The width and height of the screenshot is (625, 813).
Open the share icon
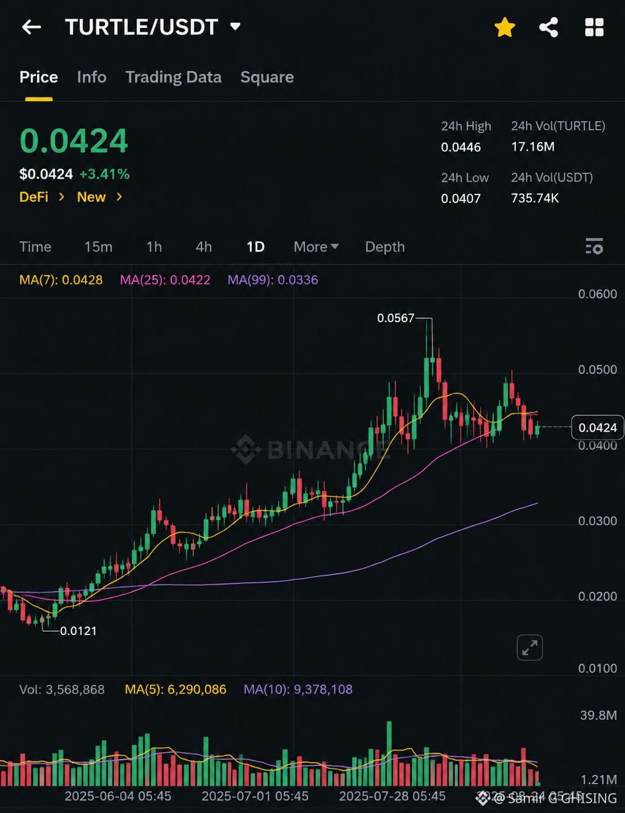coord(548,27)
